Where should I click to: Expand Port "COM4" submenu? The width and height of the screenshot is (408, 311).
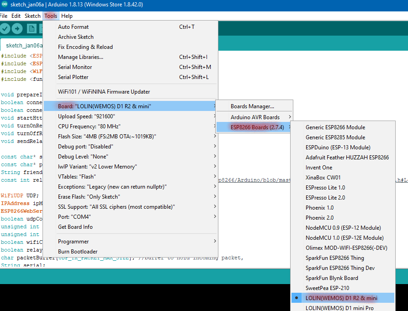(130, 217)
